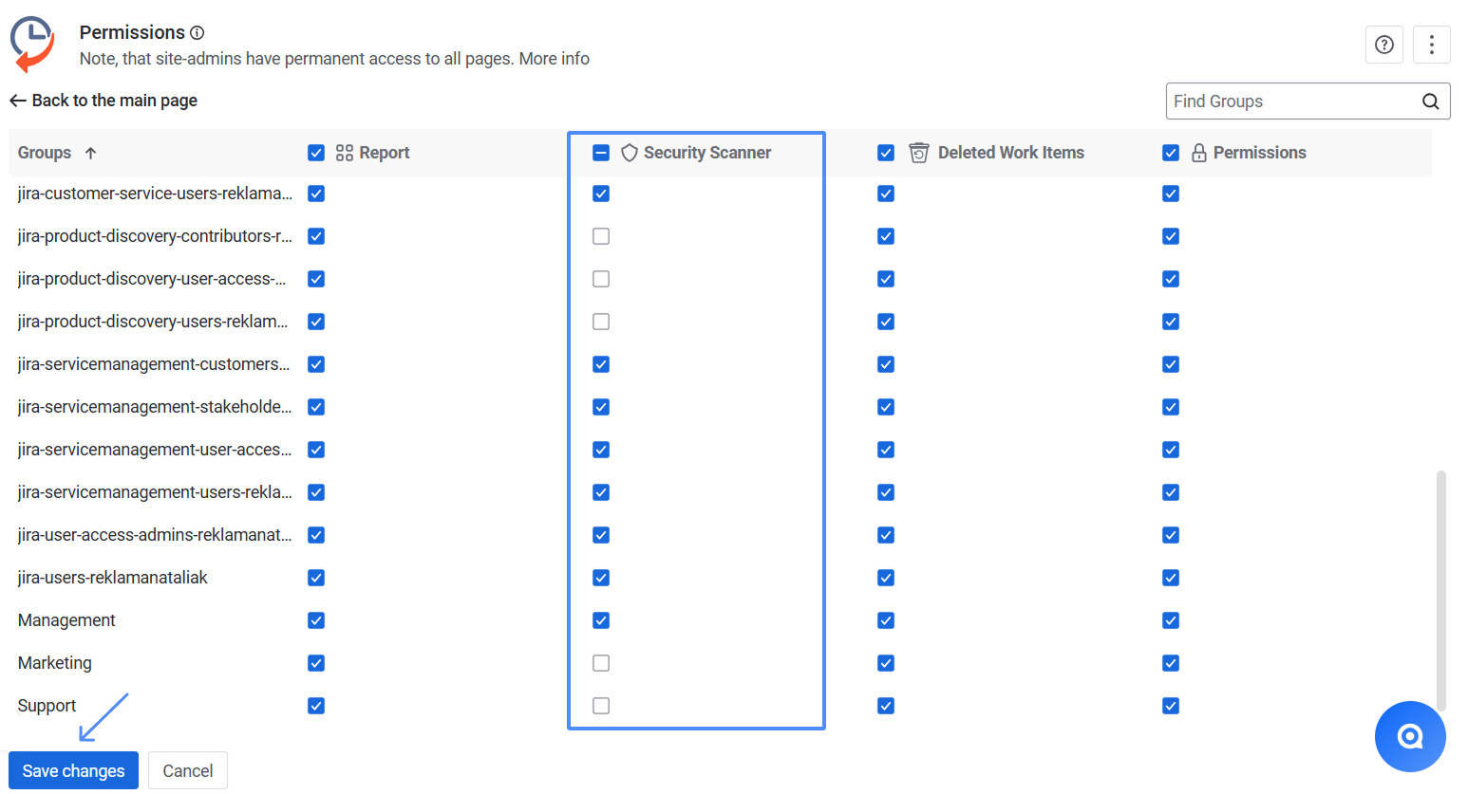1468x794 pixels.
Task: Open the three-dot more options menu
Action: 1431,45
